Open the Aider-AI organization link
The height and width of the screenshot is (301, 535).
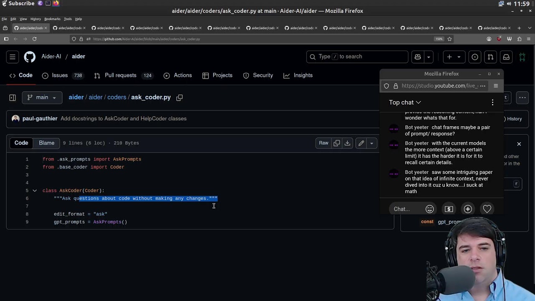click(51, 56)
